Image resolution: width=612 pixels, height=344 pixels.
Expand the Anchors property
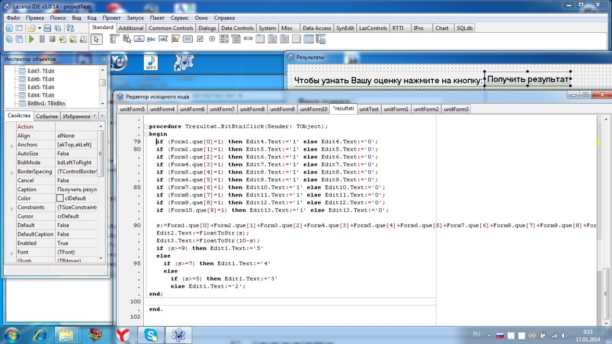[11, 145]
